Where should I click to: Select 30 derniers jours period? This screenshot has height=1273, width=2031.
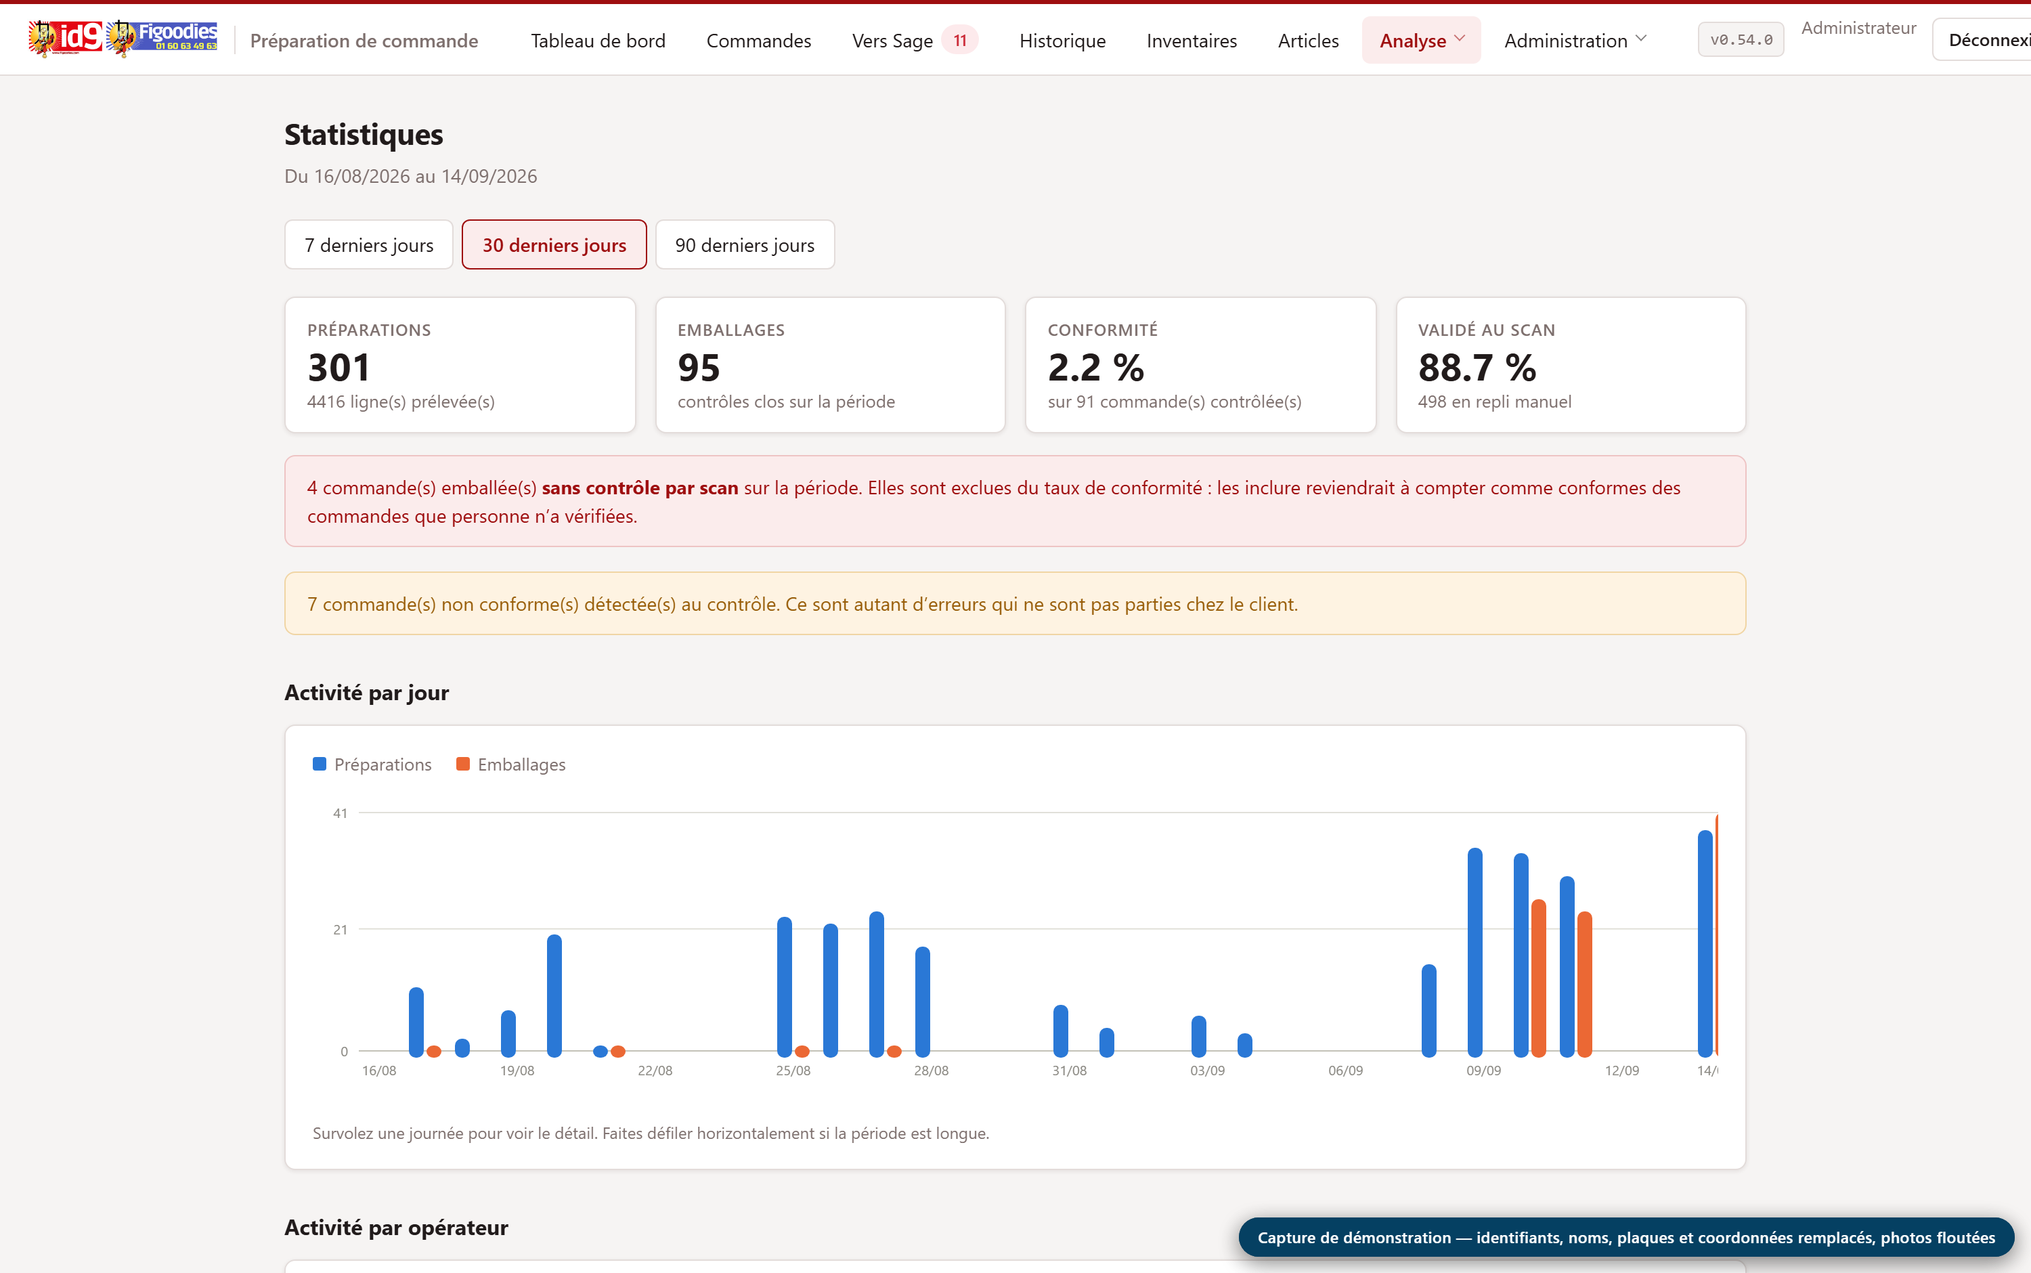[x=554, y=245]
